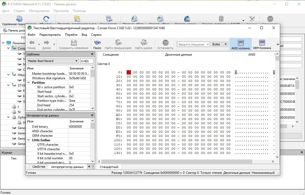Click the Панель дисков tab in main window
The height and width of the screenshot is (195, 305).
(x=14, y=30)
